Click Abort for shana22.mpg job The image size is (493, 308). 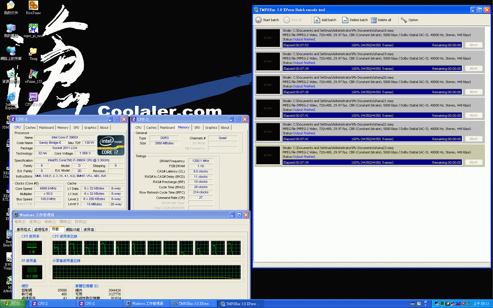[474, 139]
